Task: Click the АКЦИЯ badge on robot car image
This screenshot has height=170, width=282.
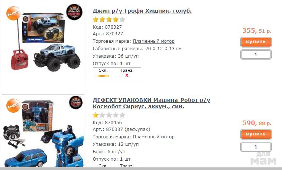Action: (x=13, y=106)
